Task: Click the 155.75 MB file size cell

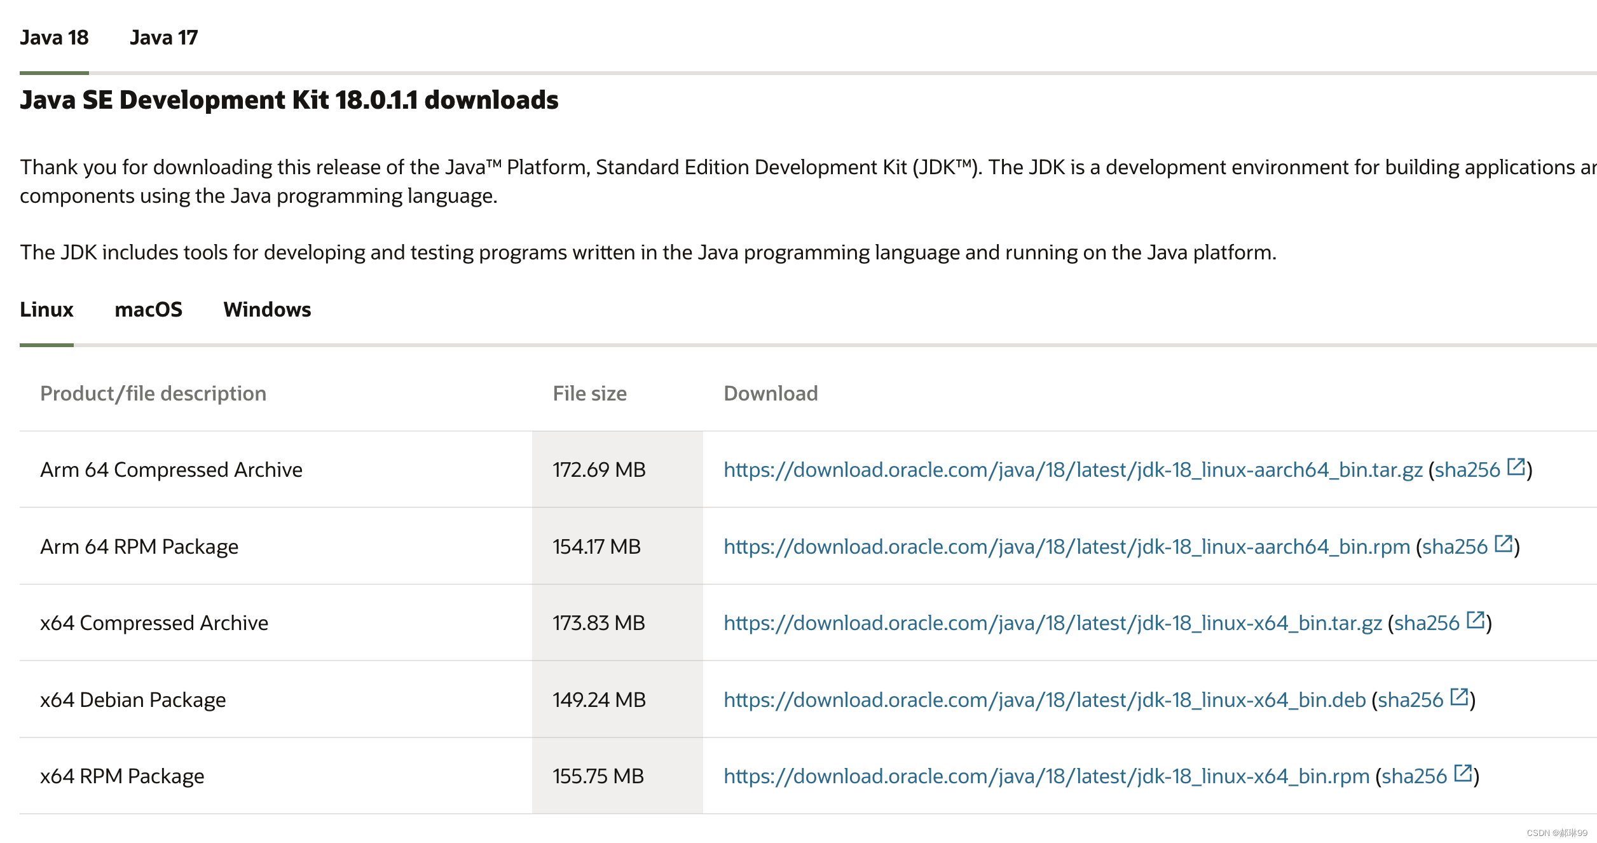Action: (617, 776)
